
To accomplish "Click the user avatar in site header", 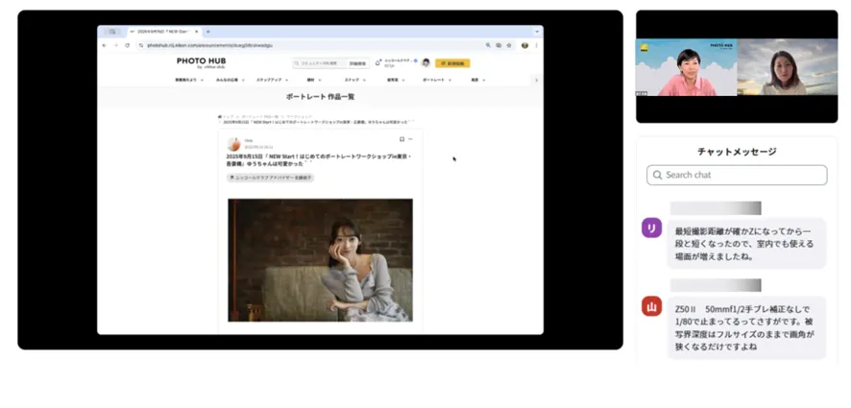I will (x=425, y=63).
